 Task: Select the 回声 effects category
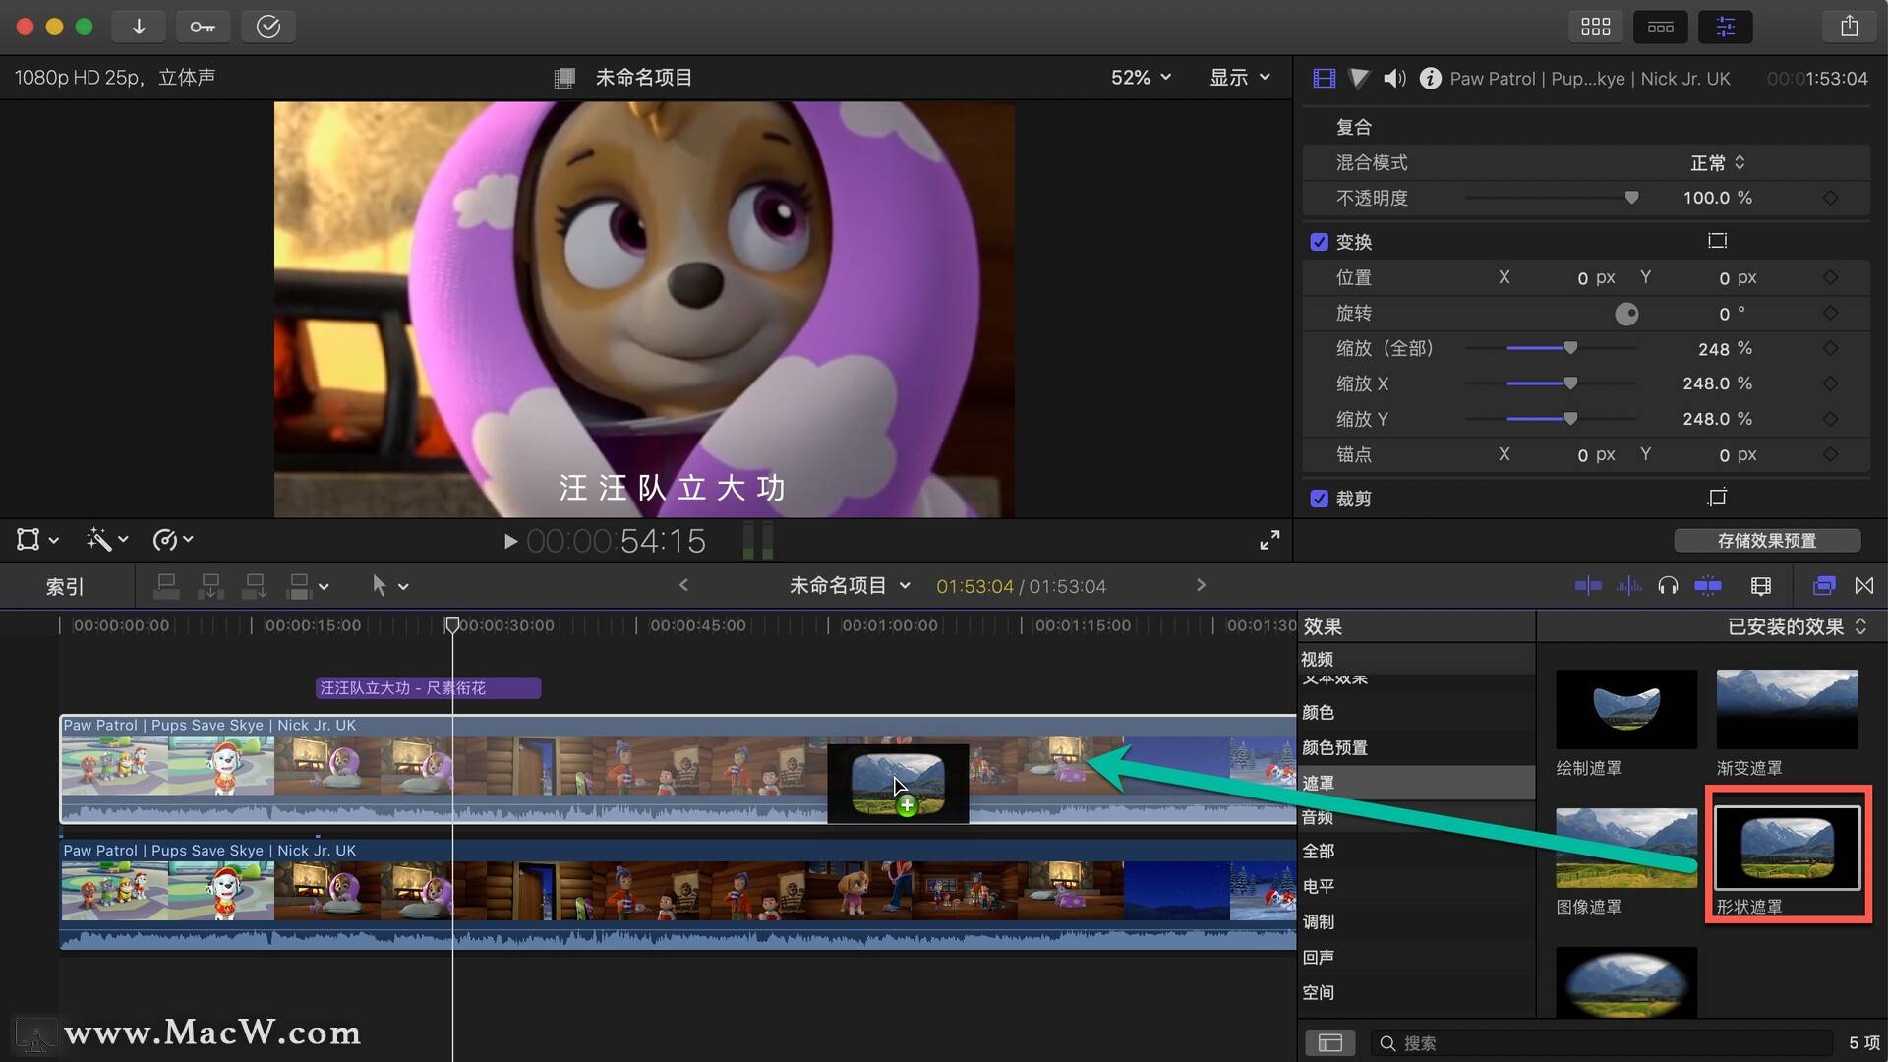coord(1416,957)
